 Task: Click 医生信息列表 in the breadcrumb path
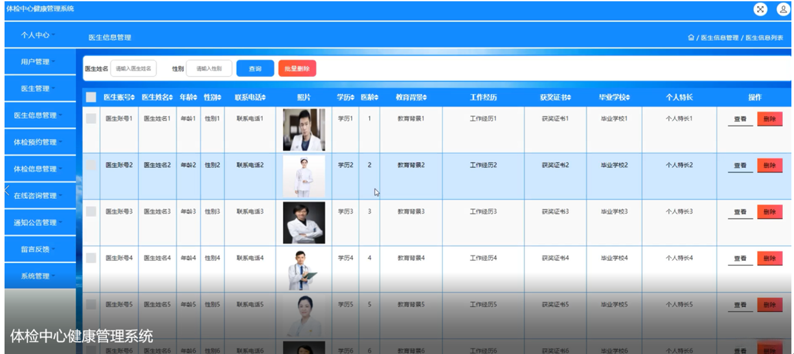pos(765,37)
